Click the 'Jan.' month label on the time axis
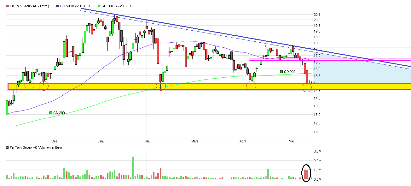411x186 pixels. pos(101,141)
